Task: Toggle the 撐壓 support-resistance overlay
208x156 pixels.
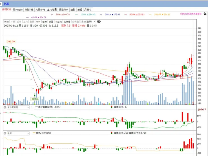Action: tap(51, 22)
